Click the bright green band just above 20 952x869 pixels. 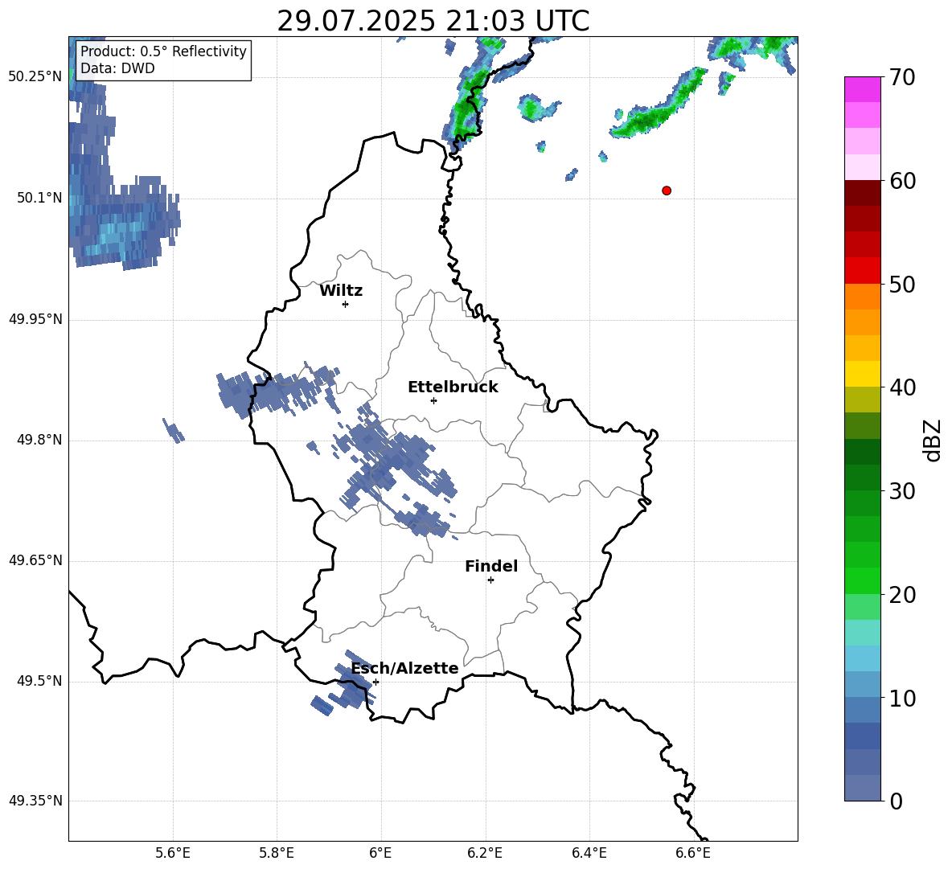[862, 580]
